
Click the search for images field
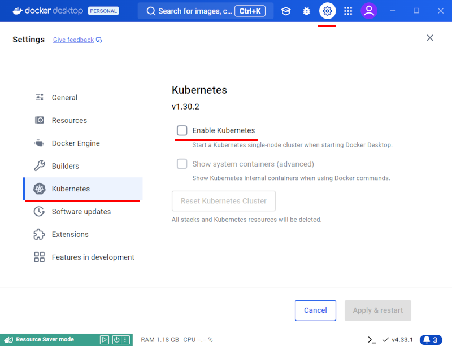(x=206, y=11)
